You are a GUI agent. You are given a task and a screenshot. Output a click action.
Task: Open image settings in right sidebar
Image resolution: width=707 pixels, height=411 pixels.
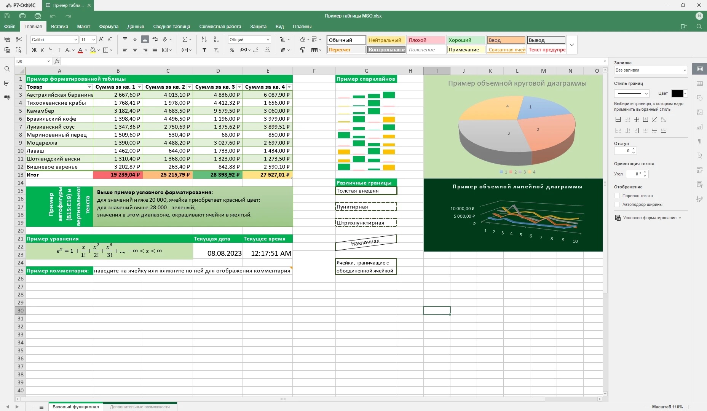pos(700,112)
